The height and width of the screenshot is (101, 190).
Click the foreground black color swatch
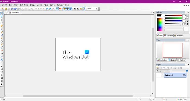pyautogui.click(x=159, y=15)
